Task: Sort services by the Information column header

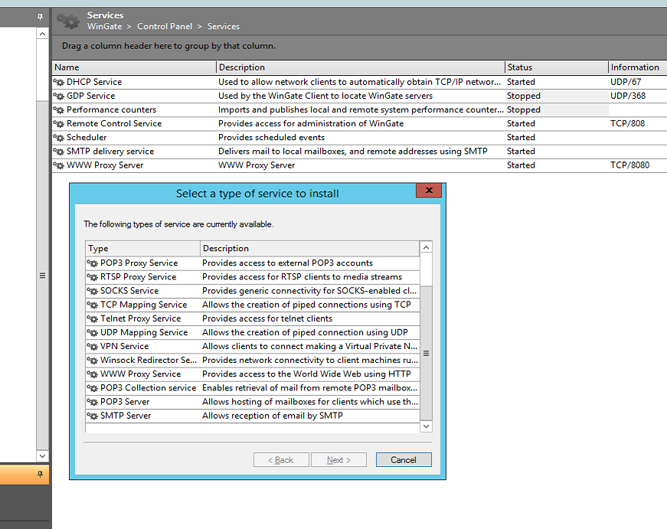Action: [x=638, y=67]
